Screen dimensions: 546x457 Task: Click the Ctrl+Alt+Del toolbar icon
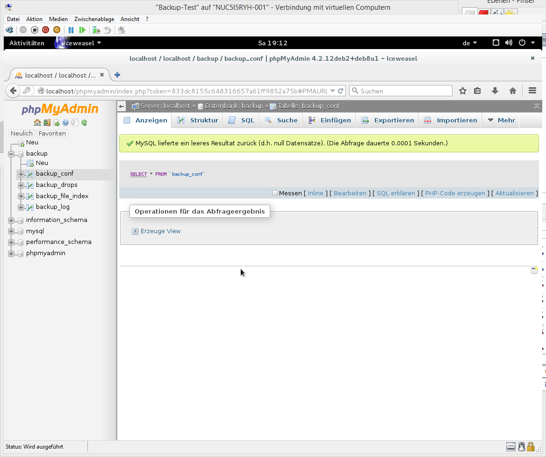pyautogui.click(x=9, y=30)
